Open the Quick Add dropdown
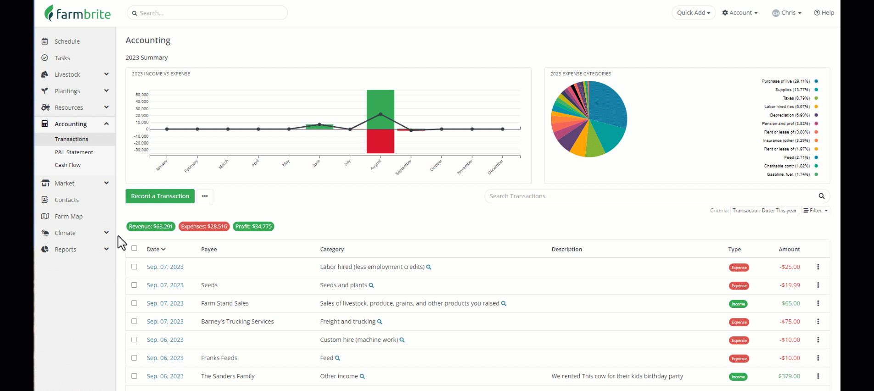874x391 pixels. tap(693, 13)
